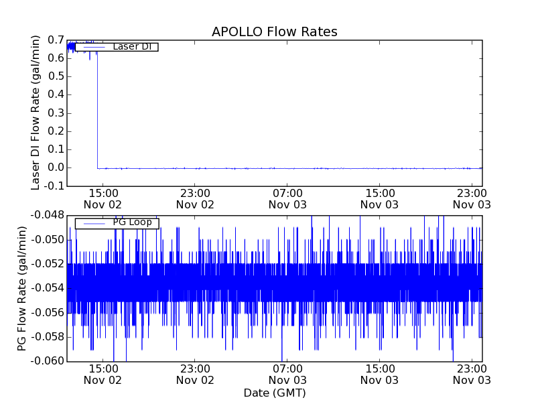Click the blue line sample in PG Loop legend
536x402 pixels.
[92, 223]
